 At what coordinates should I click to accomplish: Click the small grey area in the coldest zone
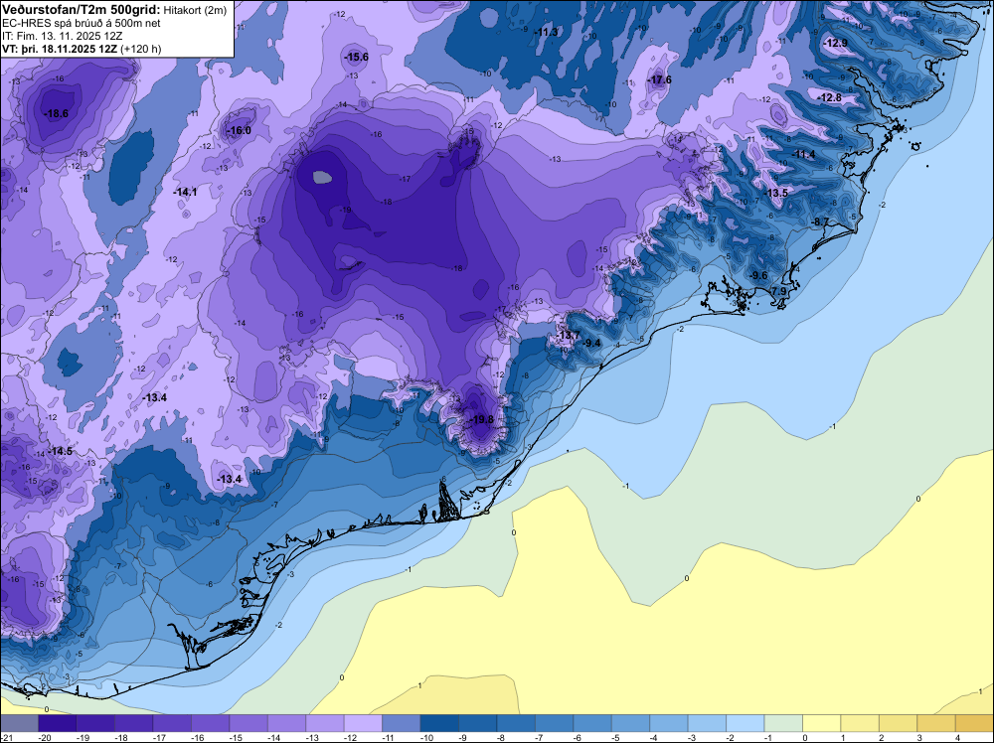click(323, 178)
